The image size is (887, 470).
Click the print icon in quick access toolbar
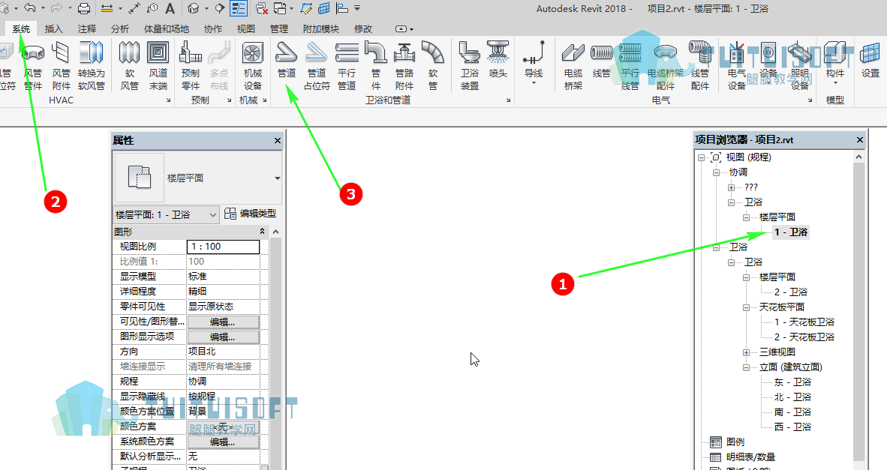[84, 8]
